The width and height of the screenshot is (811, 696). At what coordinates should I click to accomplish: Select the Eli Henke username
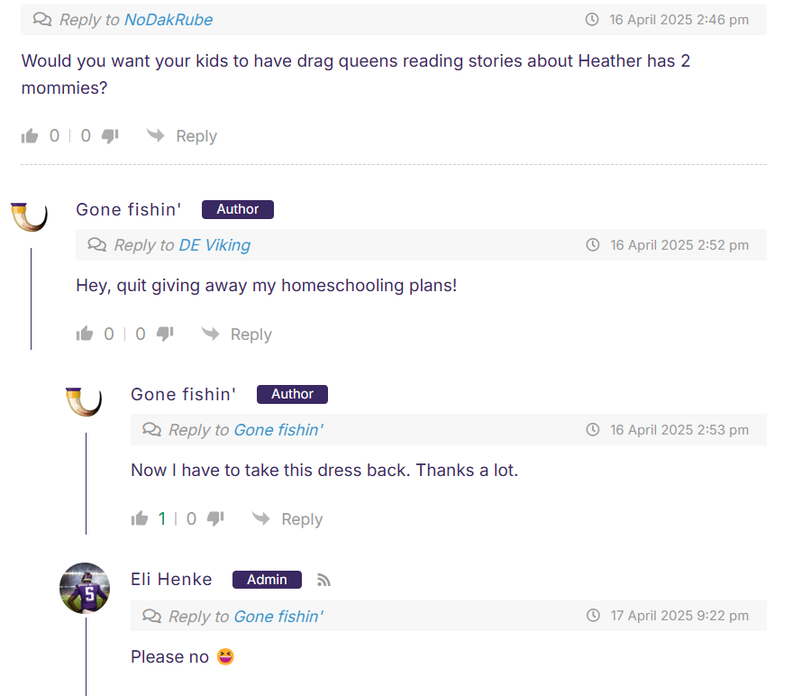coord(171,579)
